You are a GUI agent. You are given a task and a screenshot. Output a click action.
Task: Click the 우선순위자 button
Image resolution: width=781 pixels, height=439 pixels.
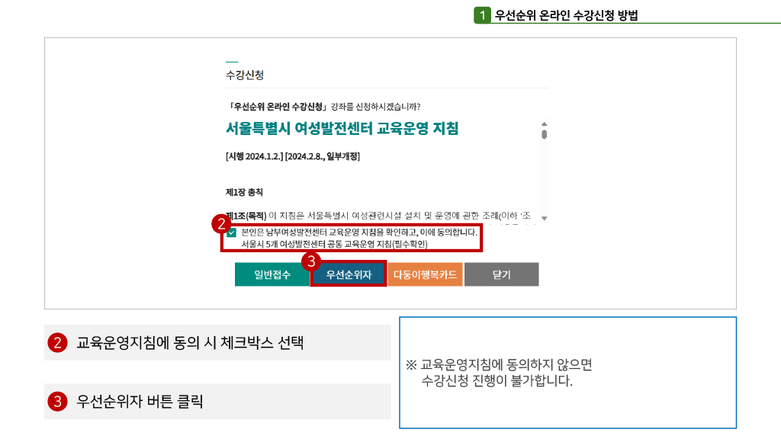tap(349, 274)
